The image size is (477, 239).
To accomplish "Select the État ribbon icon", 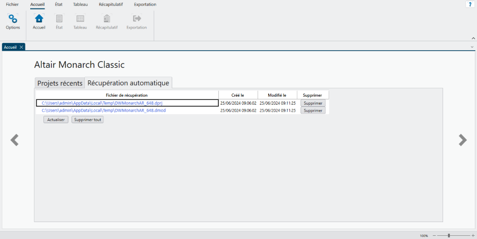I will pyautogui.click(x=59, y=19).
